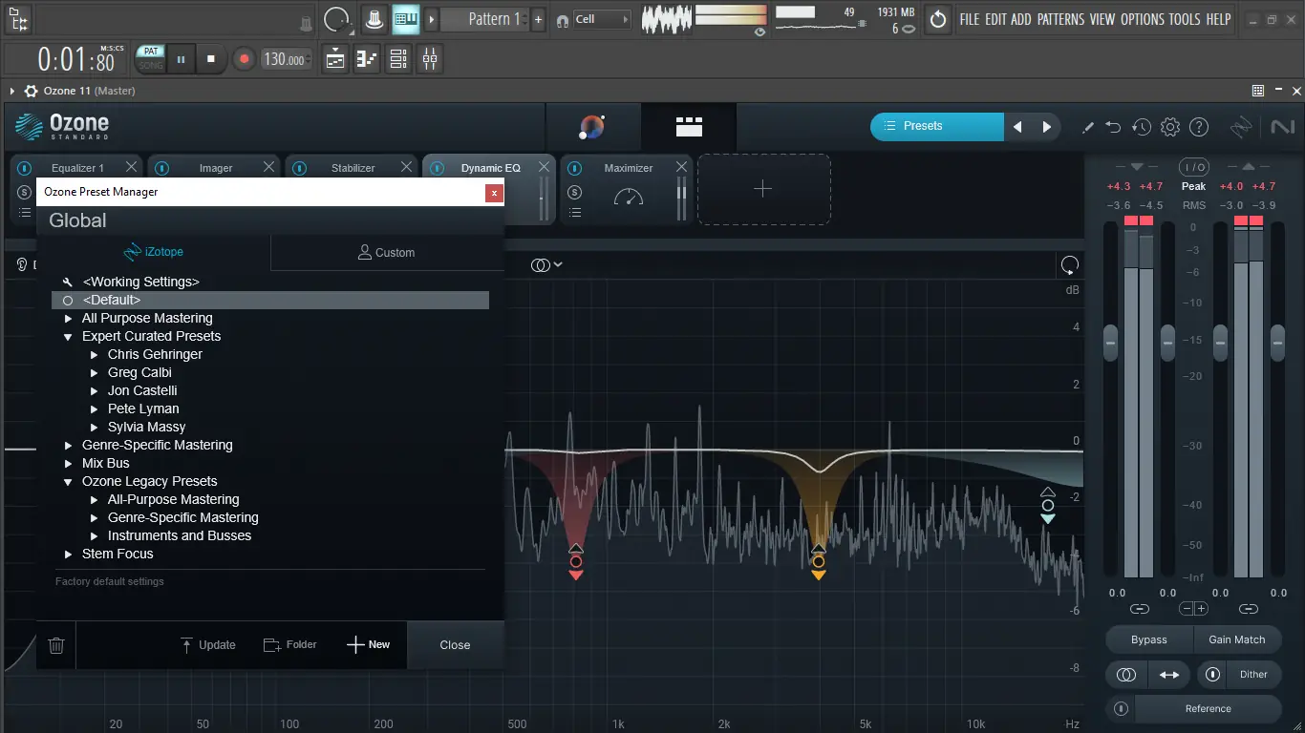Open Ozone history via clock icon
Viewport: 1305px width, 733px height.
click(1141, 126)
